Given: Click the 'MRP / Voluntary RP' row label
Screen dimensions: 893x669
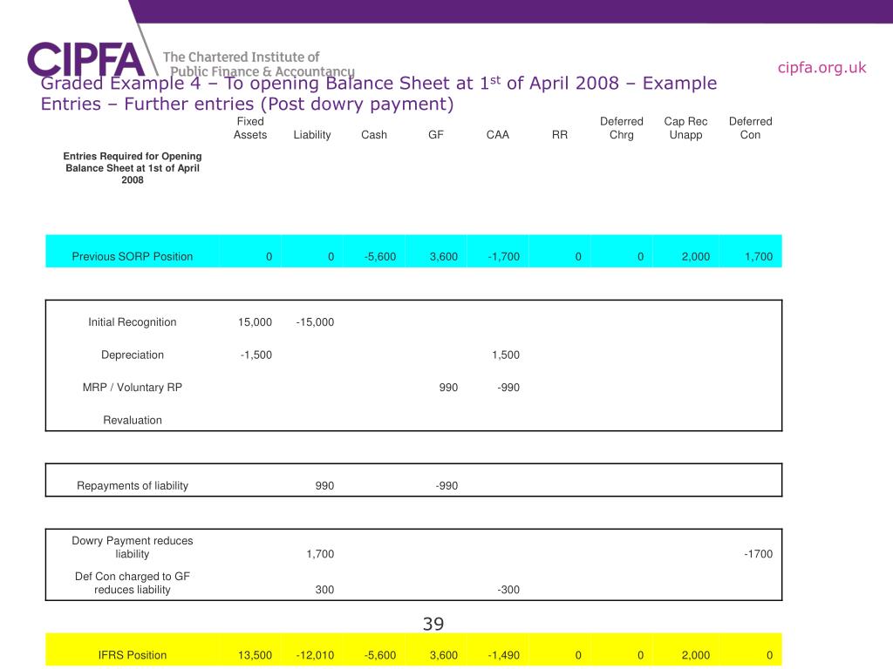Looking at the screenshot, I should (x=133, y=388).
